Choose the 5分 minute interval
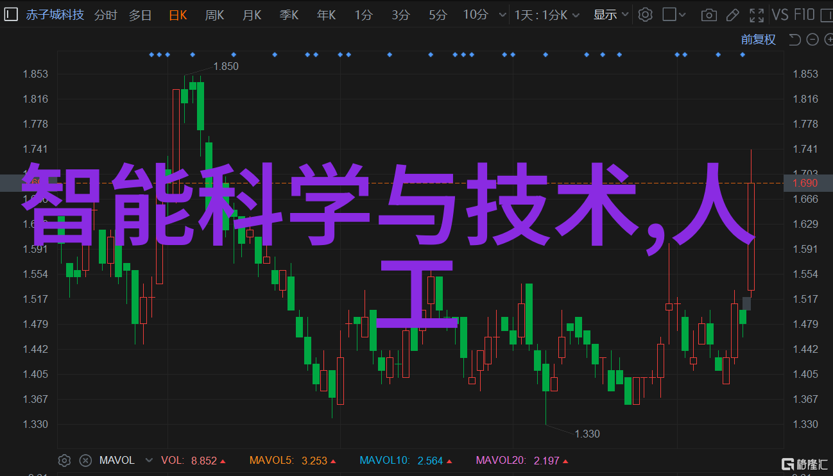833x476 pixels. click(438, 15)
